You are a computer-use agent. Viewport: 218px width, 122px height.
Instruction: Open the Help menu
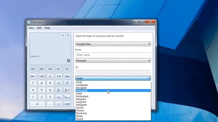point(47,28)
